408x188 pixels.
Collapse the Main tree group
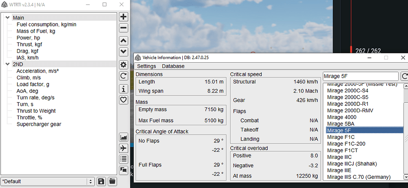pyautogui.click(x=7, y=17)
